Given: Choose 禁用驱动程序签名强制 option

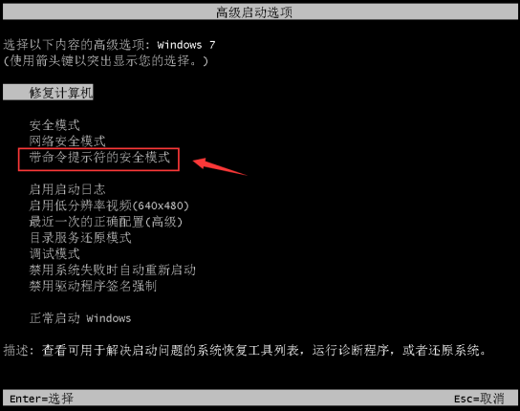Looking at the screenshot, I should coord(93,286).
